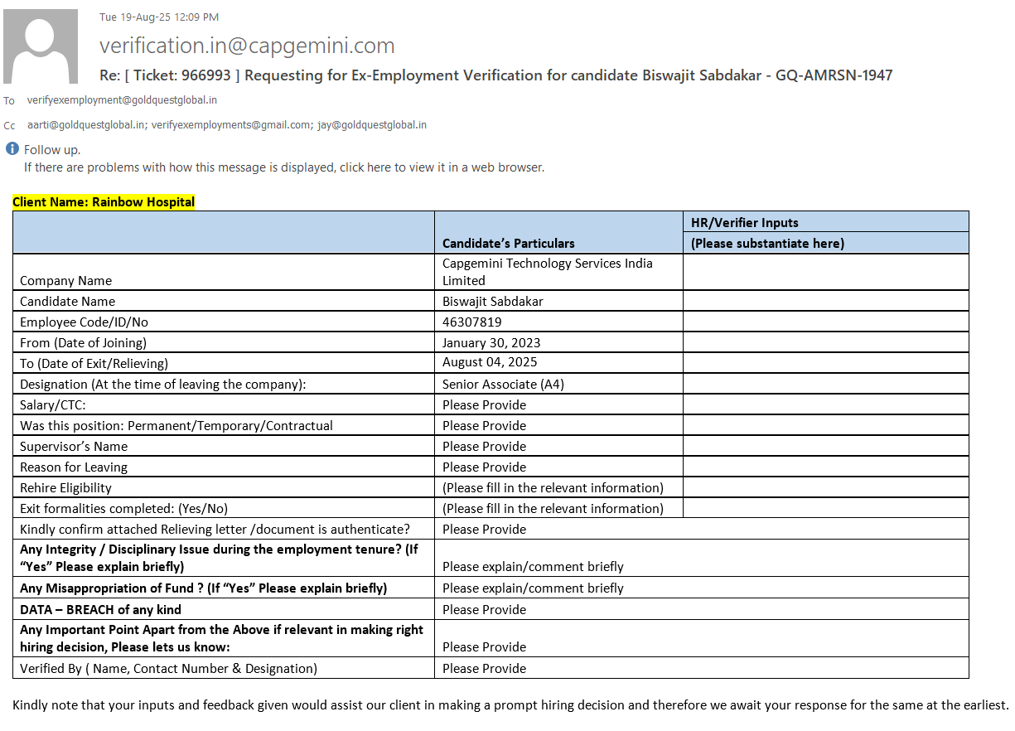This screenshot has width=1015, height=731.
Task: Select Cc recipient aarti@goldquestglobal.in
Action: click(x=86, y=125)
